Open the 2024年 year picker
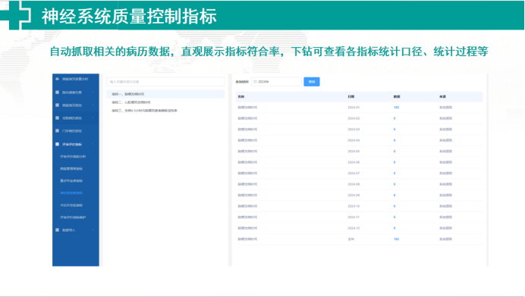The width and height of the screenshot is (525, 297). pos(277,82)
